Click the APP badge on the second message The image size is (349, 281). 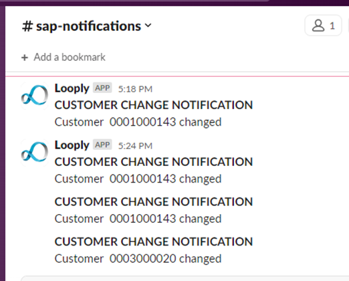[x=102, y=145]
